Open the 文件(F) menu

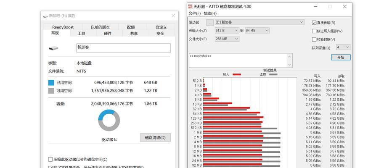[x=194, y=13]
